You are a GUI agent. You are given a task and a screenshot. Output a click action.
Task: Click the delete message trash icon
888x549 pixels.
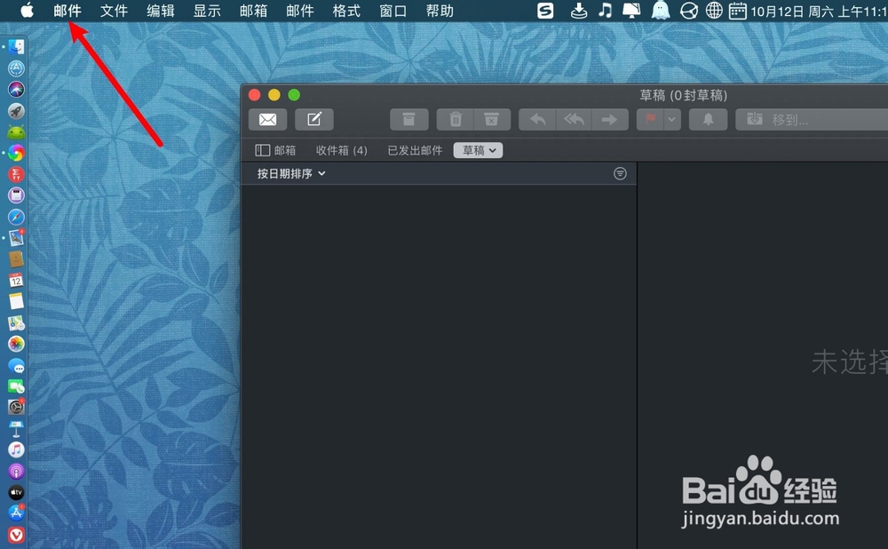tap(455, 119)
